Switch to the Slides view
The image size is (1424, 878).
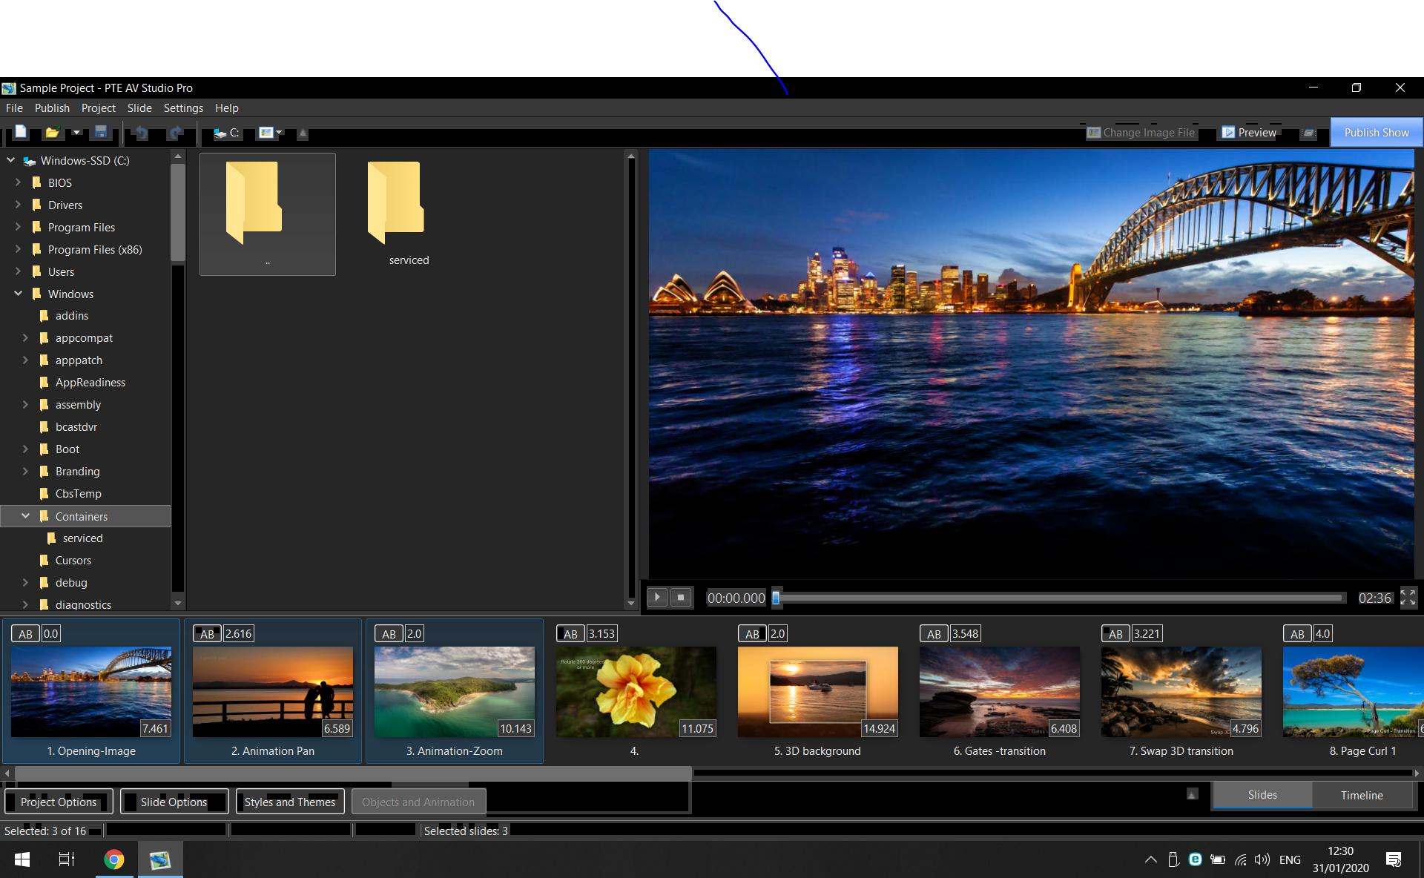[1262, 795]
